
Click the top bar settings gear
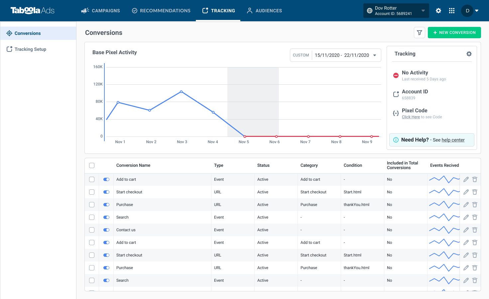438,11
